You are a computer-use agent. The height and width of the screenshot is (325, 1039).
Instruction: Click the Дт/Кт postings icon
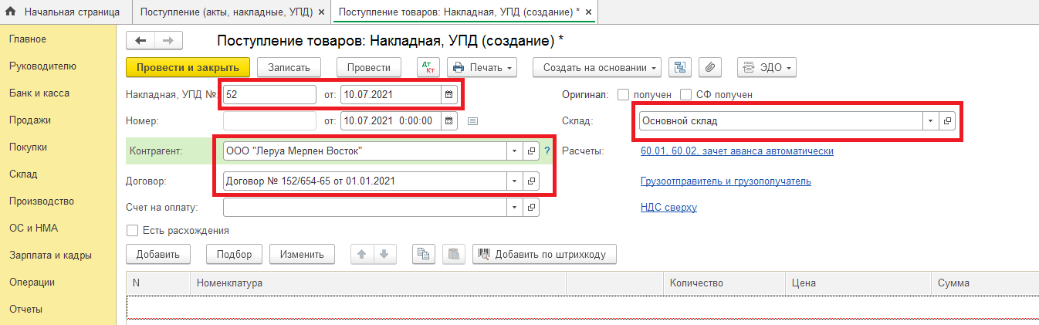pyautogui.click(x=428, y=68)
